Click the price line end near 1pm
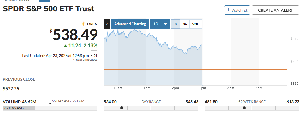 [x=202, y=44]
